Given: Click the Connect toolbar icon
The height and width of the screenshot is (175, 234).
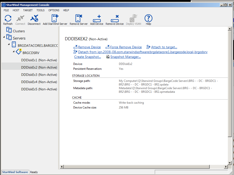Looking at the screenshot, I should (20, 18).
